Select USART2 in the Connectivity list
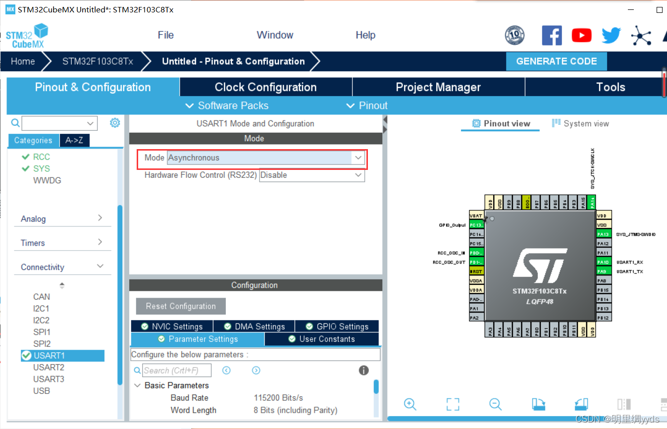 (x=49, y=367)
